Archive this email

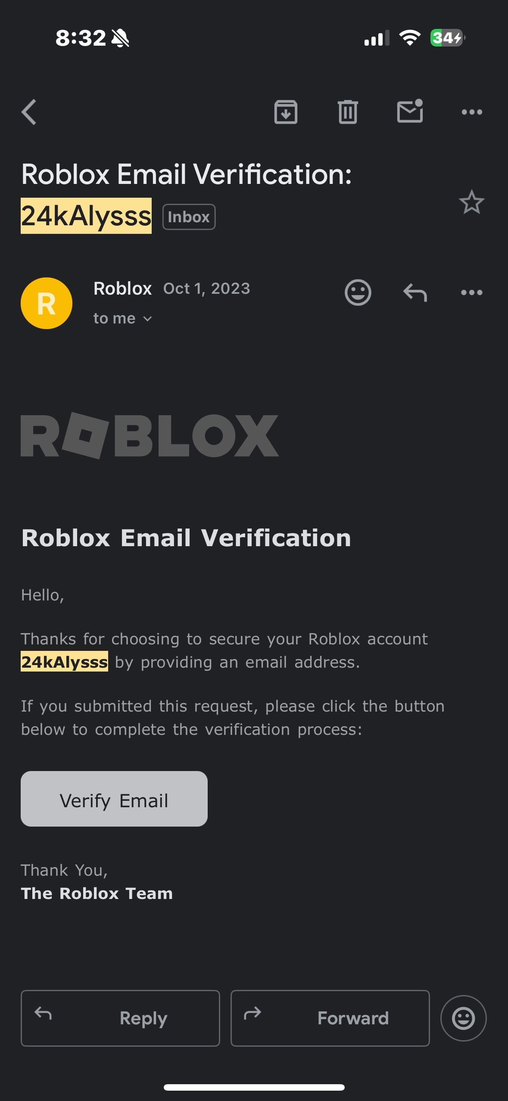coord(286,112)
